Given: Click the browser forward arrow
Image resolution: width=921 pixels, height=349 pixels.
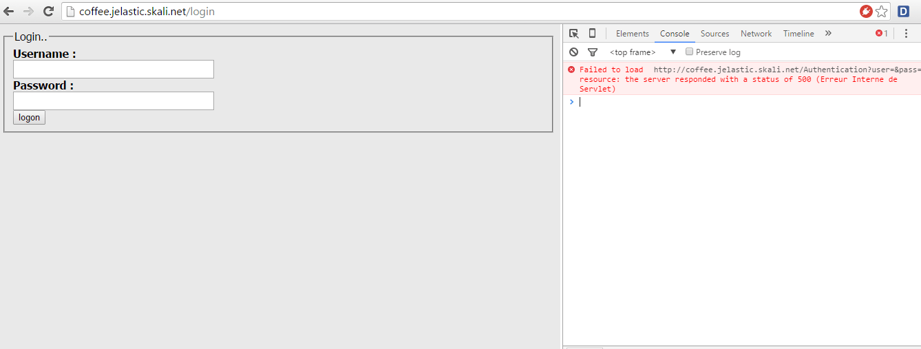Looking at the screenshot, I should (x=28, y=11).
